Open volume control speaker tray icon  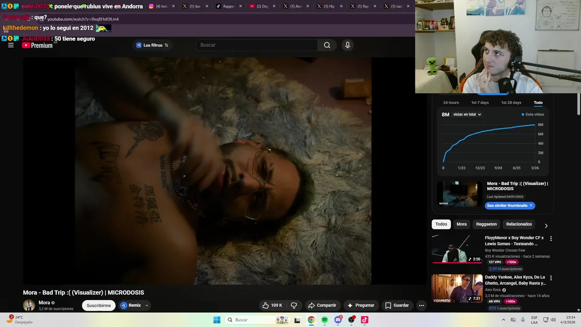(x=553, y=320)
